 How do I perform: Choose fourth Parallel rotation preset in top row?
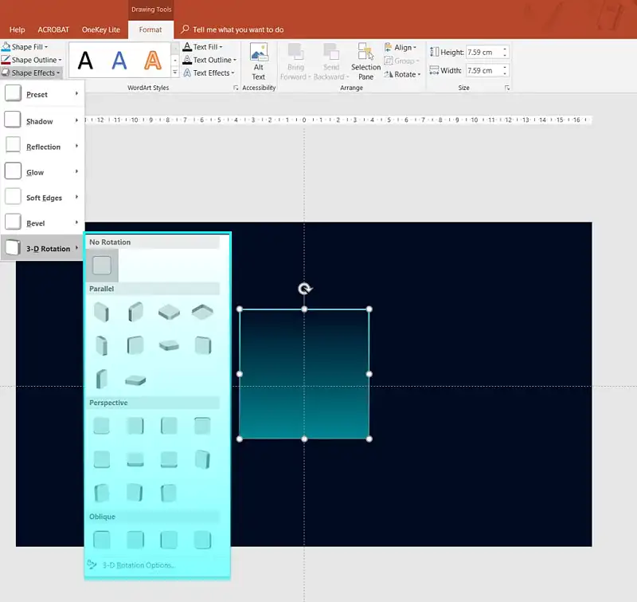click(x=202, y=312)
